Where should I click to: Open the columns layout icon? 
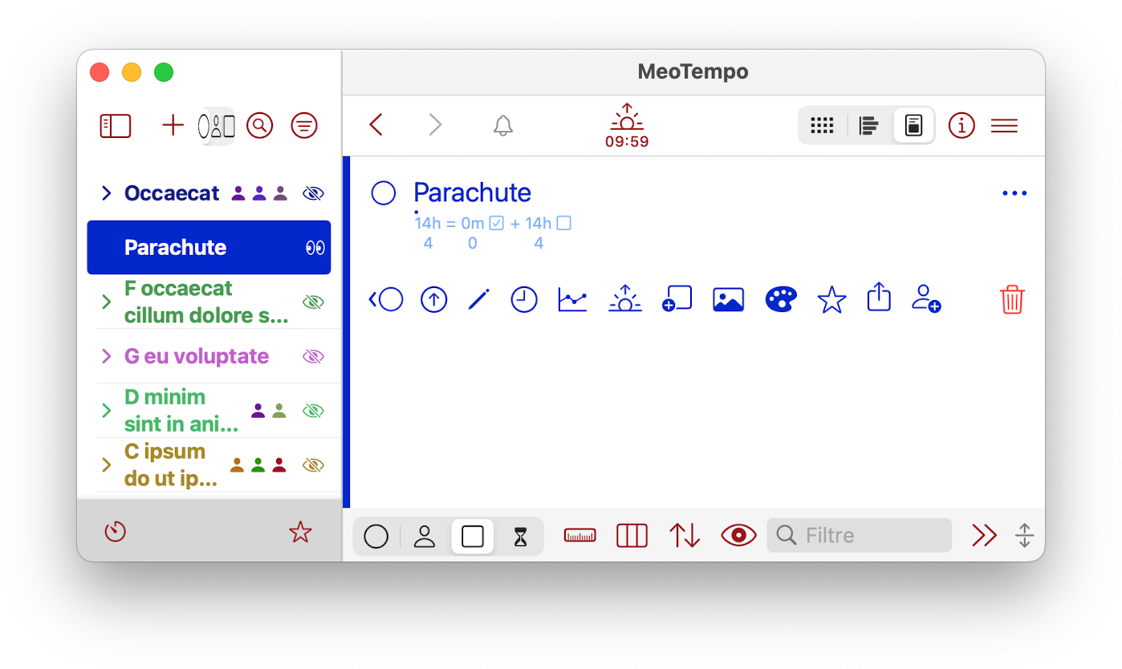tap(632, 536)
